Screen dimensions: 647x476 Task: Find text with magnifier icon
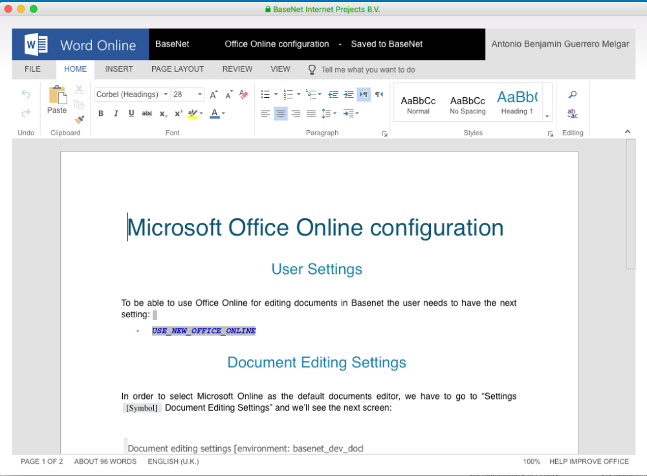click(573, 95)
